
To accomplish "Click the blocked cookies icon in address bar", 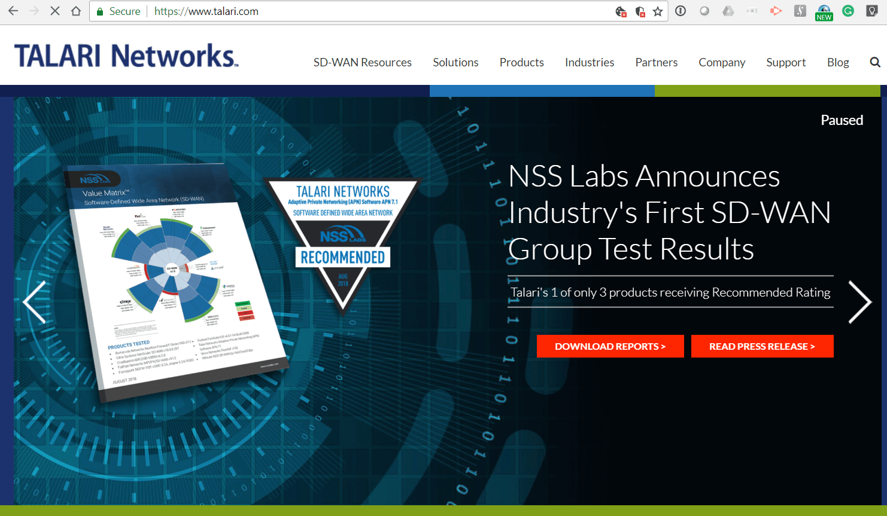I will [621, 11].
